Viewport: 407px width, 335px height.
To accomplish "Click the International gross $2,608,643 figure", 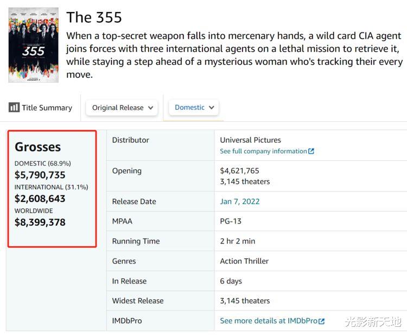I will click(x=40, y=199).
